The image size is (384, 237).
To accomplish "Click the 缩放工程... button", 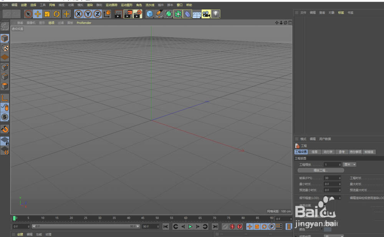I will tap(319, 170).
